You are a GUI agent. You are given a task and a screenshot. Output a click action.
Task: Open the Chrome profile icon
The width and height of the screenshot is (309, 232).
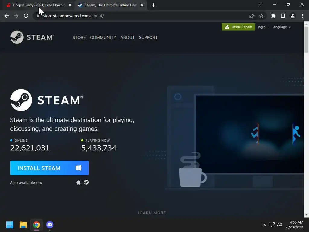click(293, 16)
